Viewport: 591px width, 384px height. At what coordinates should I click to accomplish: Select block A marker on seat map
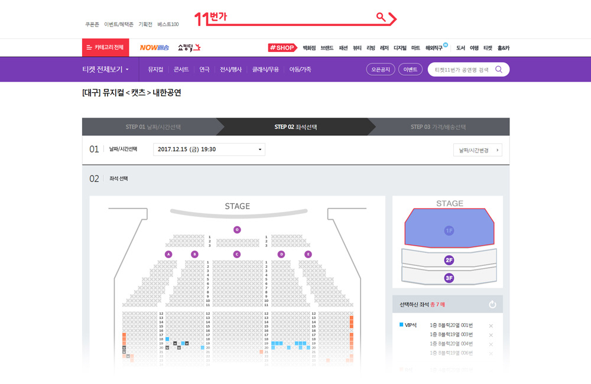168,255
